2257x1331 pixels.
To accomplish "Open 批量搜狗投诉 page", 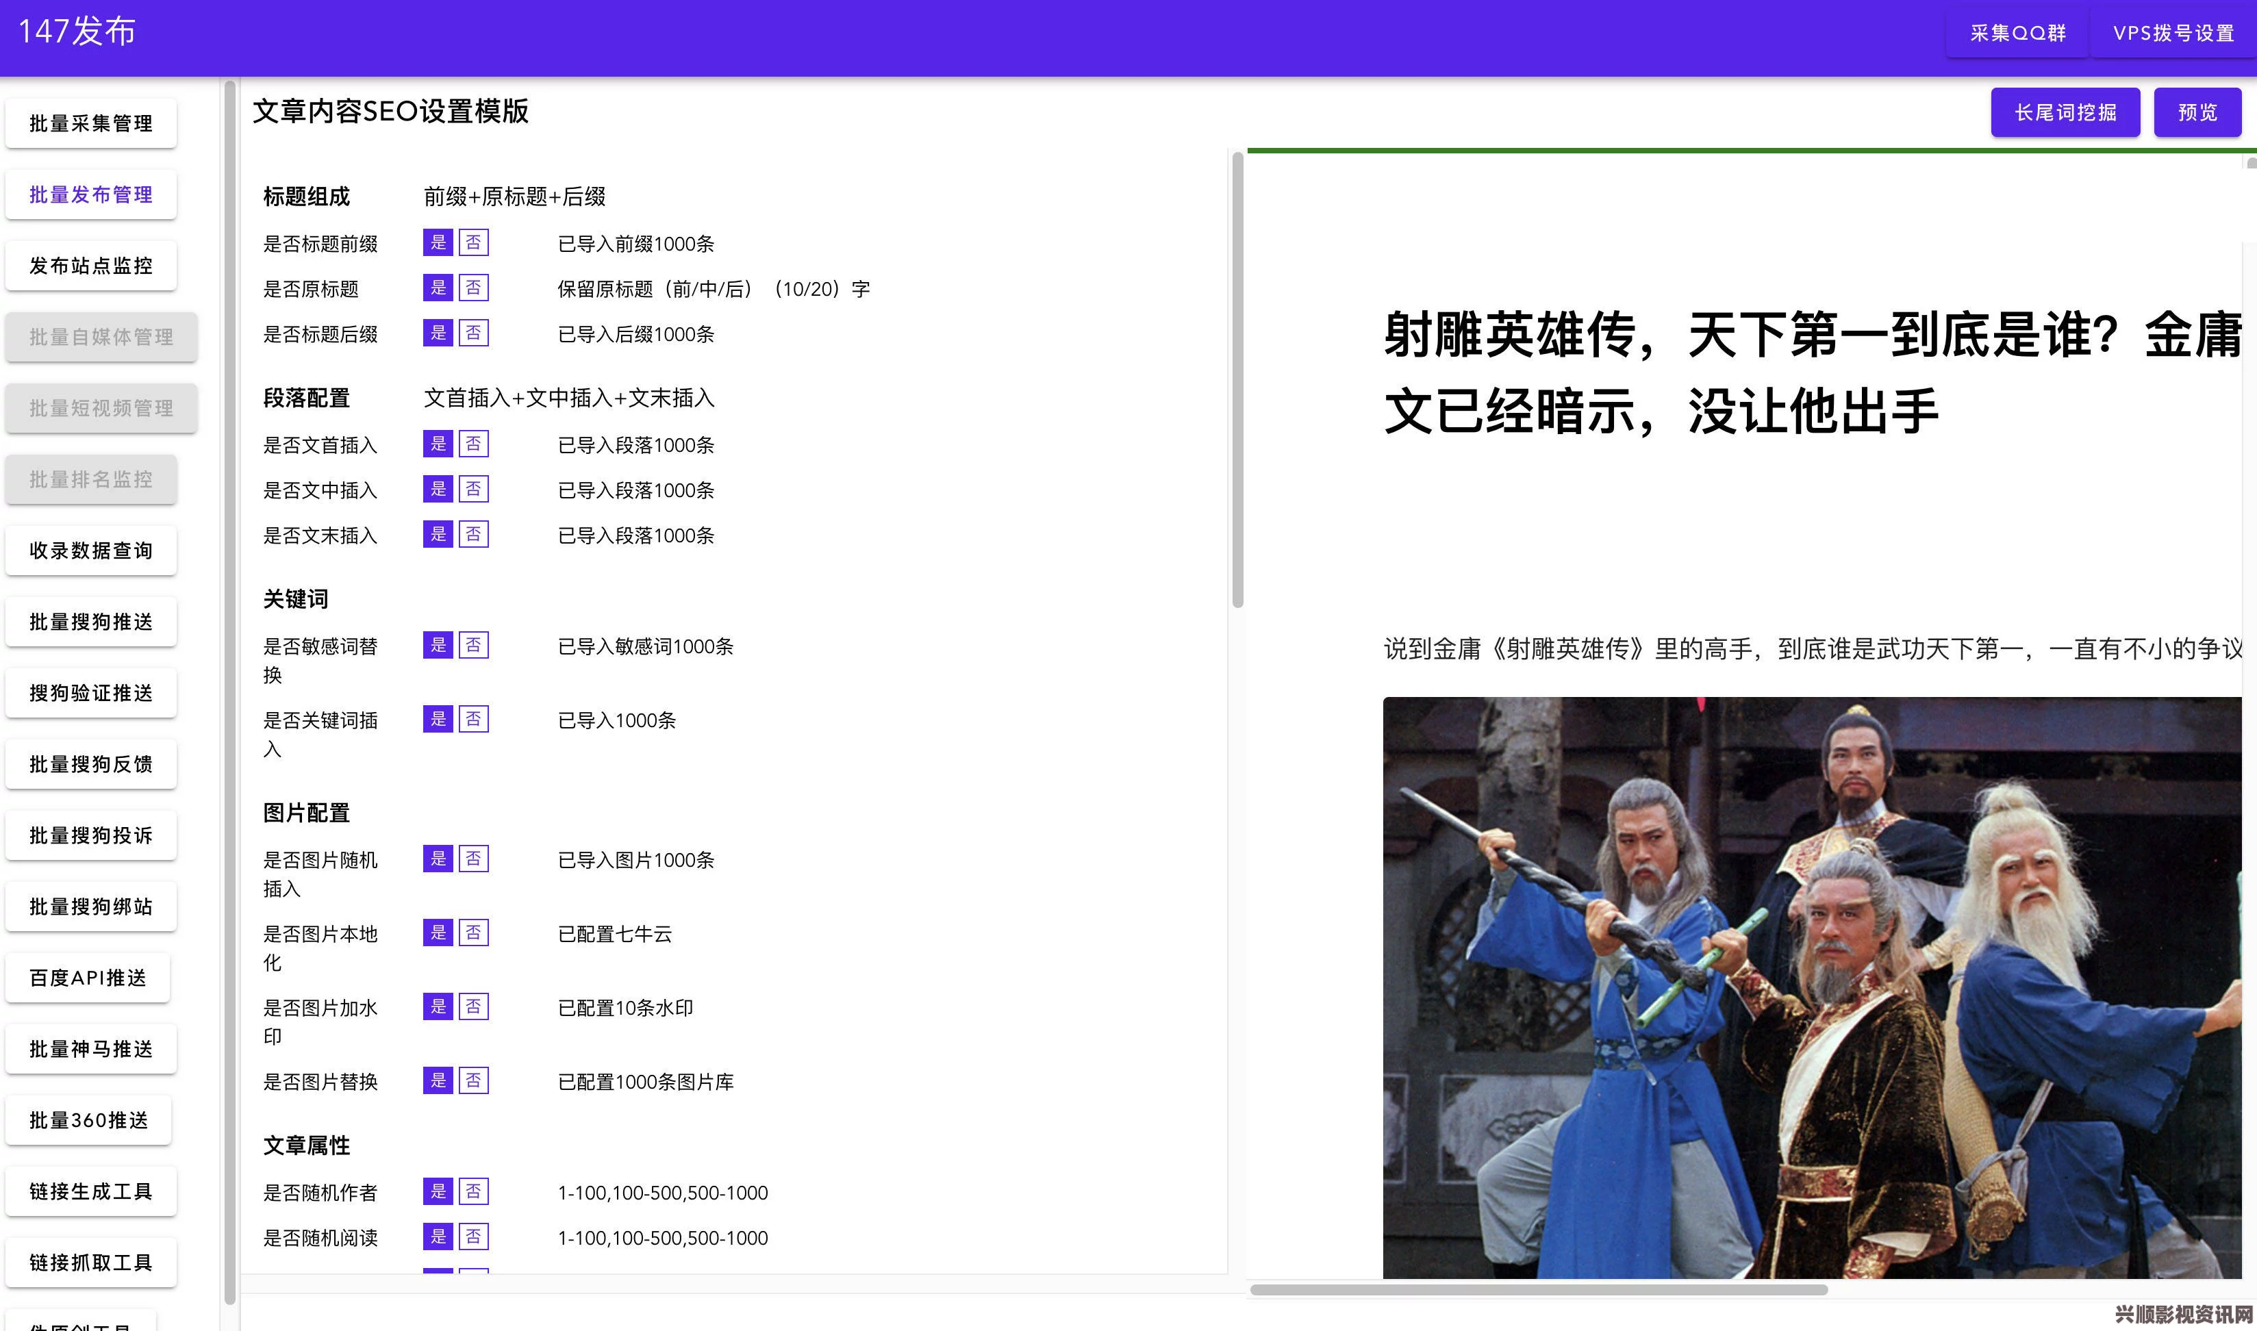I will [90, 835].
